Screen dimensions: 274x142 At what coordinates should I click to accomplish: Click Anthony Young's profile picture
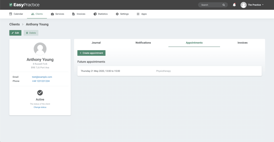(x=40, y=49)
